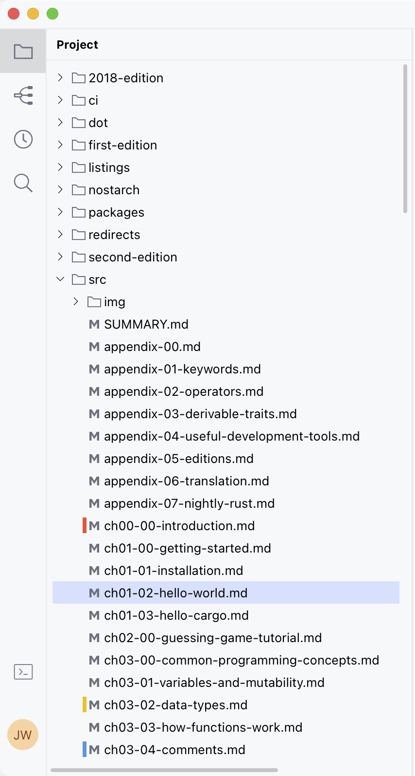
Task: Collapse the src folder
Action: tap(60, 279)
